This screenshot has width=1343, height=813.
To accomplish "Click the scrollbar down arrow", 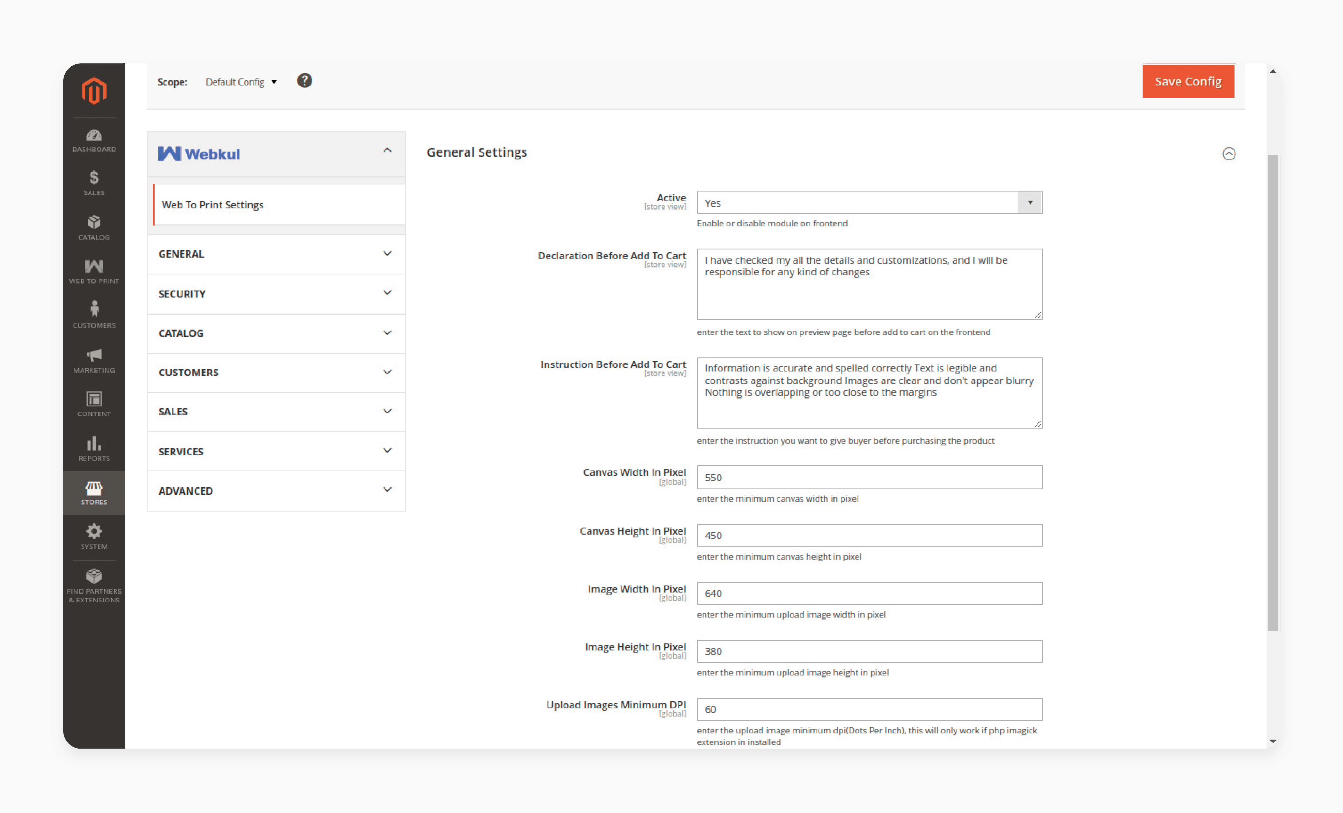I will [1273, 741].
